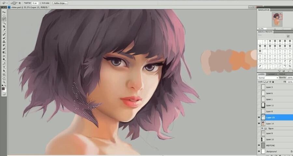Image resolution: width=293 pixels, height=156 pixels.
Task: Select Layer 8 in the Layers panel
Action: pos(275,111)
